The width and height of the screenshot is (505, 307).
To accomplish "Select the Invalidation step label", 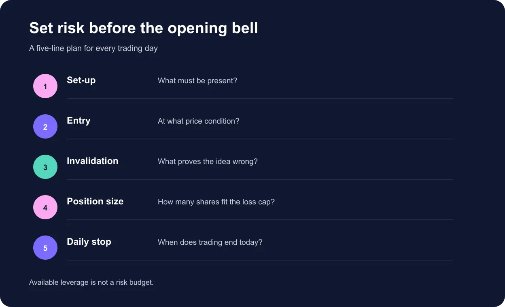I will (x=93, y=161).
